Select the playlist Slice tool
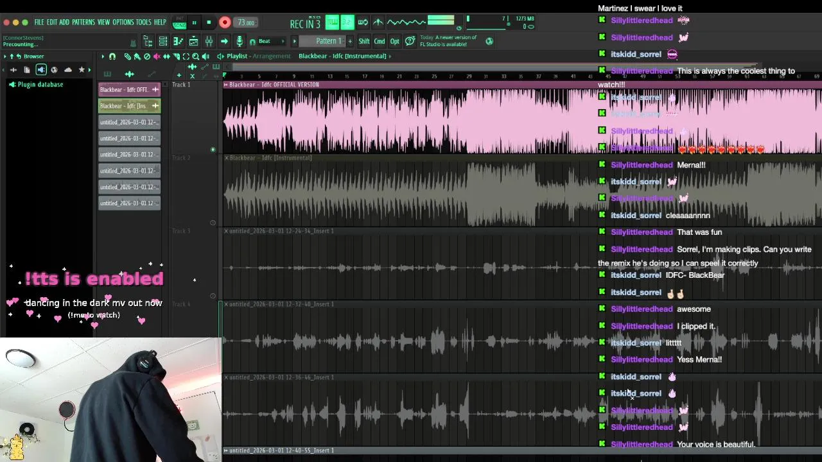 pos(176,56)
